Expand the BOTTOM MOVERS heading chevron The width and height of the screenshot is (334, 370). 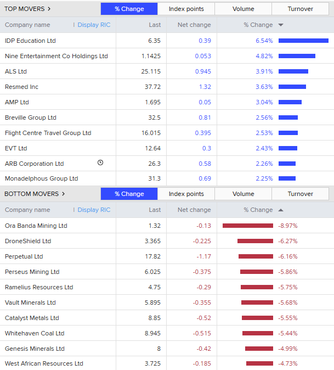tap(63, 194)
